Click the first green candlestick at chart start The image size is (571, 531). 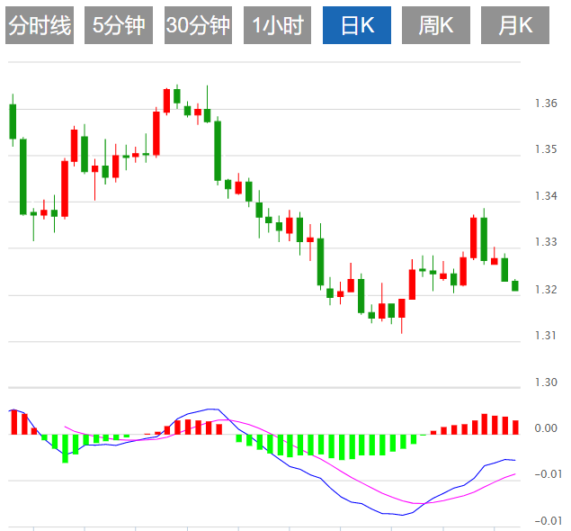click(x=13, y=121)
